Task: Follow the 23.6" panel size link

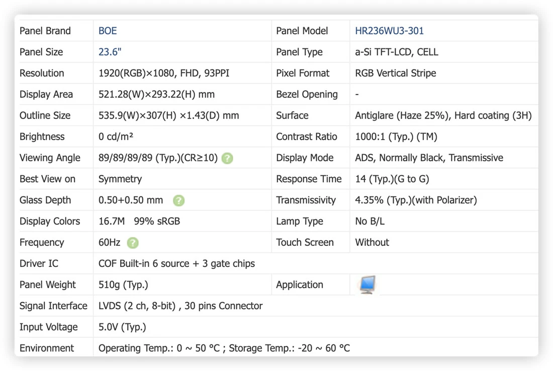Action: pos(110,52)
